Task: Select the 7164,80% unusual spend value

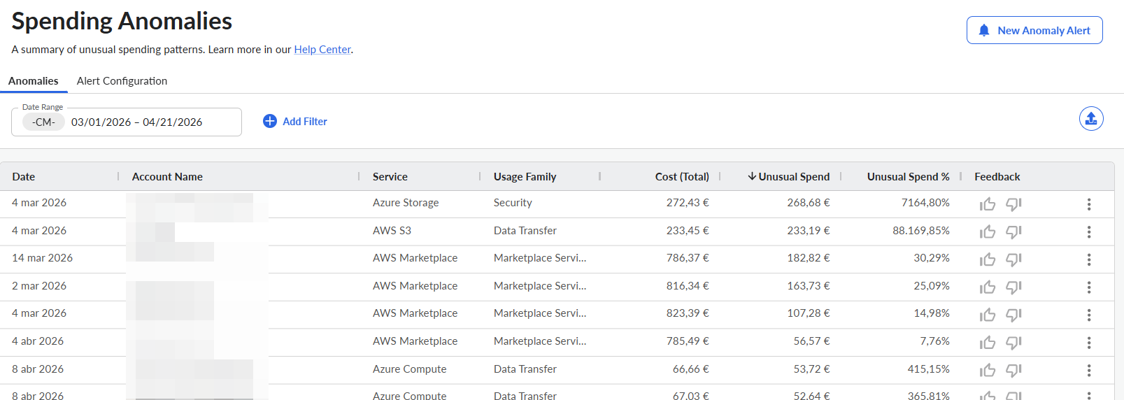Action: point(925,203)
